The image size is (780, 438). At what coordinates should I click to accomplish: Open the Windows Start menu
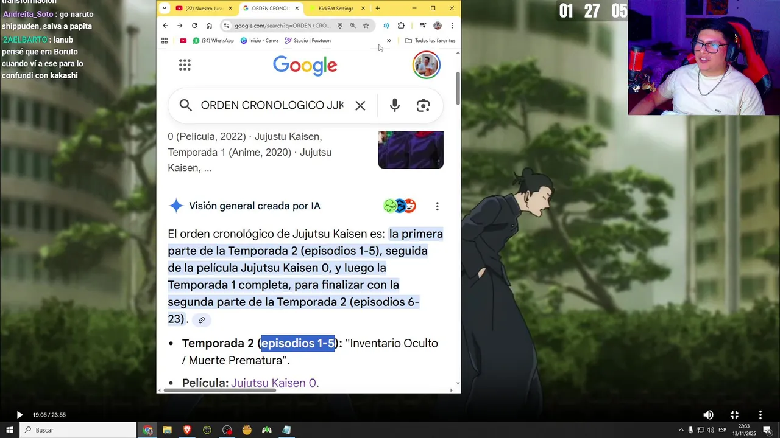(x=9, y=430)
